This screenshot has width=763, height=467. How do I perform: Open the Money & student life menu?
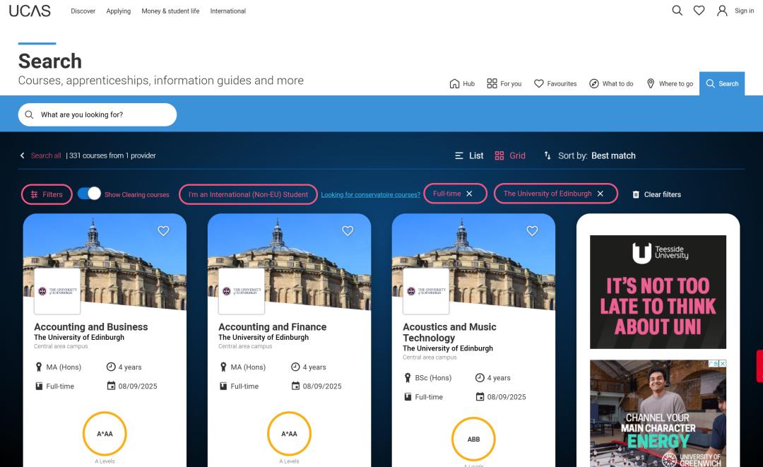pyautogui.click(x=170, y=11)
